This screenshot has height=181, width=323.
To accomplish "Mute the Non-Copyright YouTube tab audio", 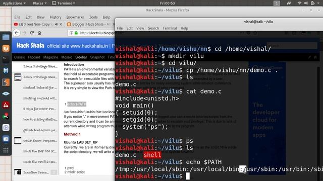I will [57, 24].
